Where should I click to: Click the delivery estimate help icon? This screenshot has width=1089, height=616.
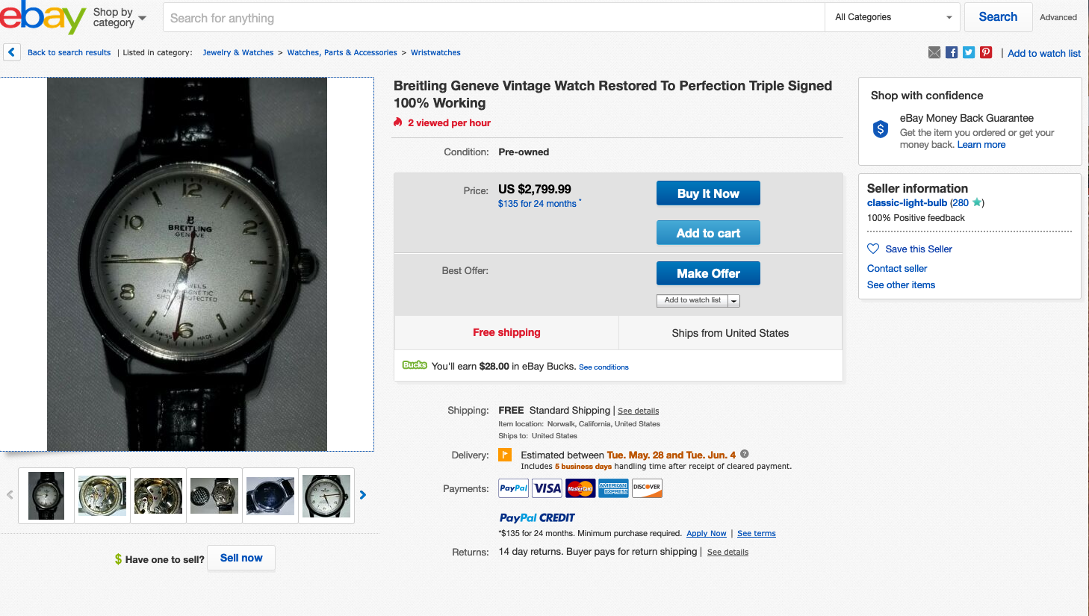(745, 454)
